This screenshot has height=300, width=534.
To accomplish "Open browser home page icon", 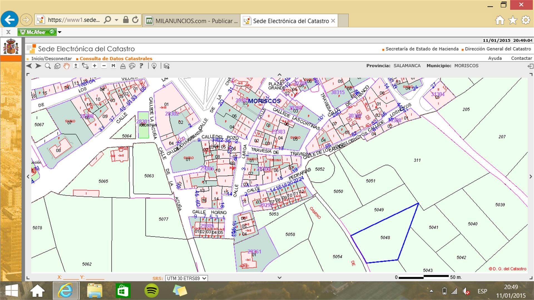I will pos(500,20).
